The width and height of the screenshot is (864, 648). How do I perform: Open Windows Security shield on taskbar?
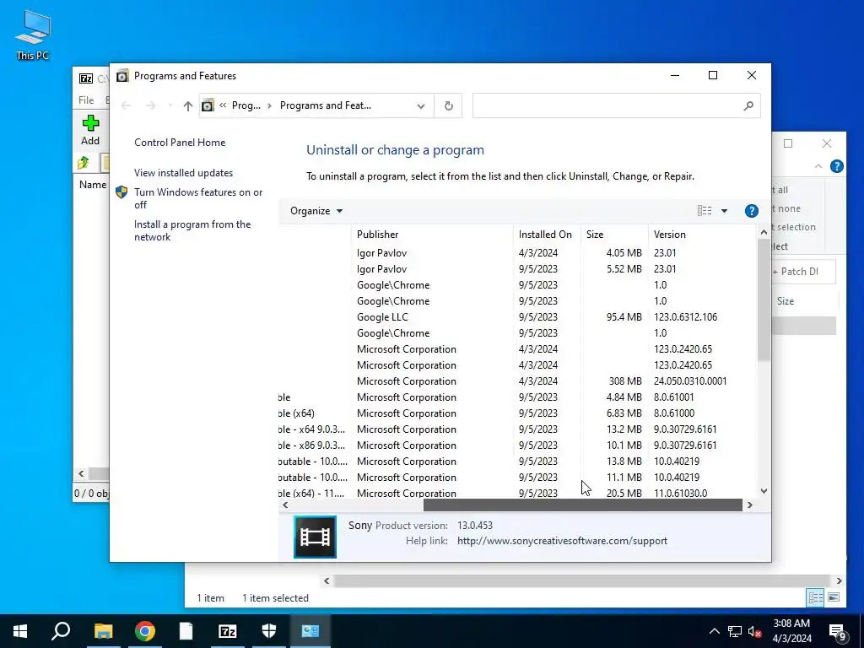coord(269,631)
